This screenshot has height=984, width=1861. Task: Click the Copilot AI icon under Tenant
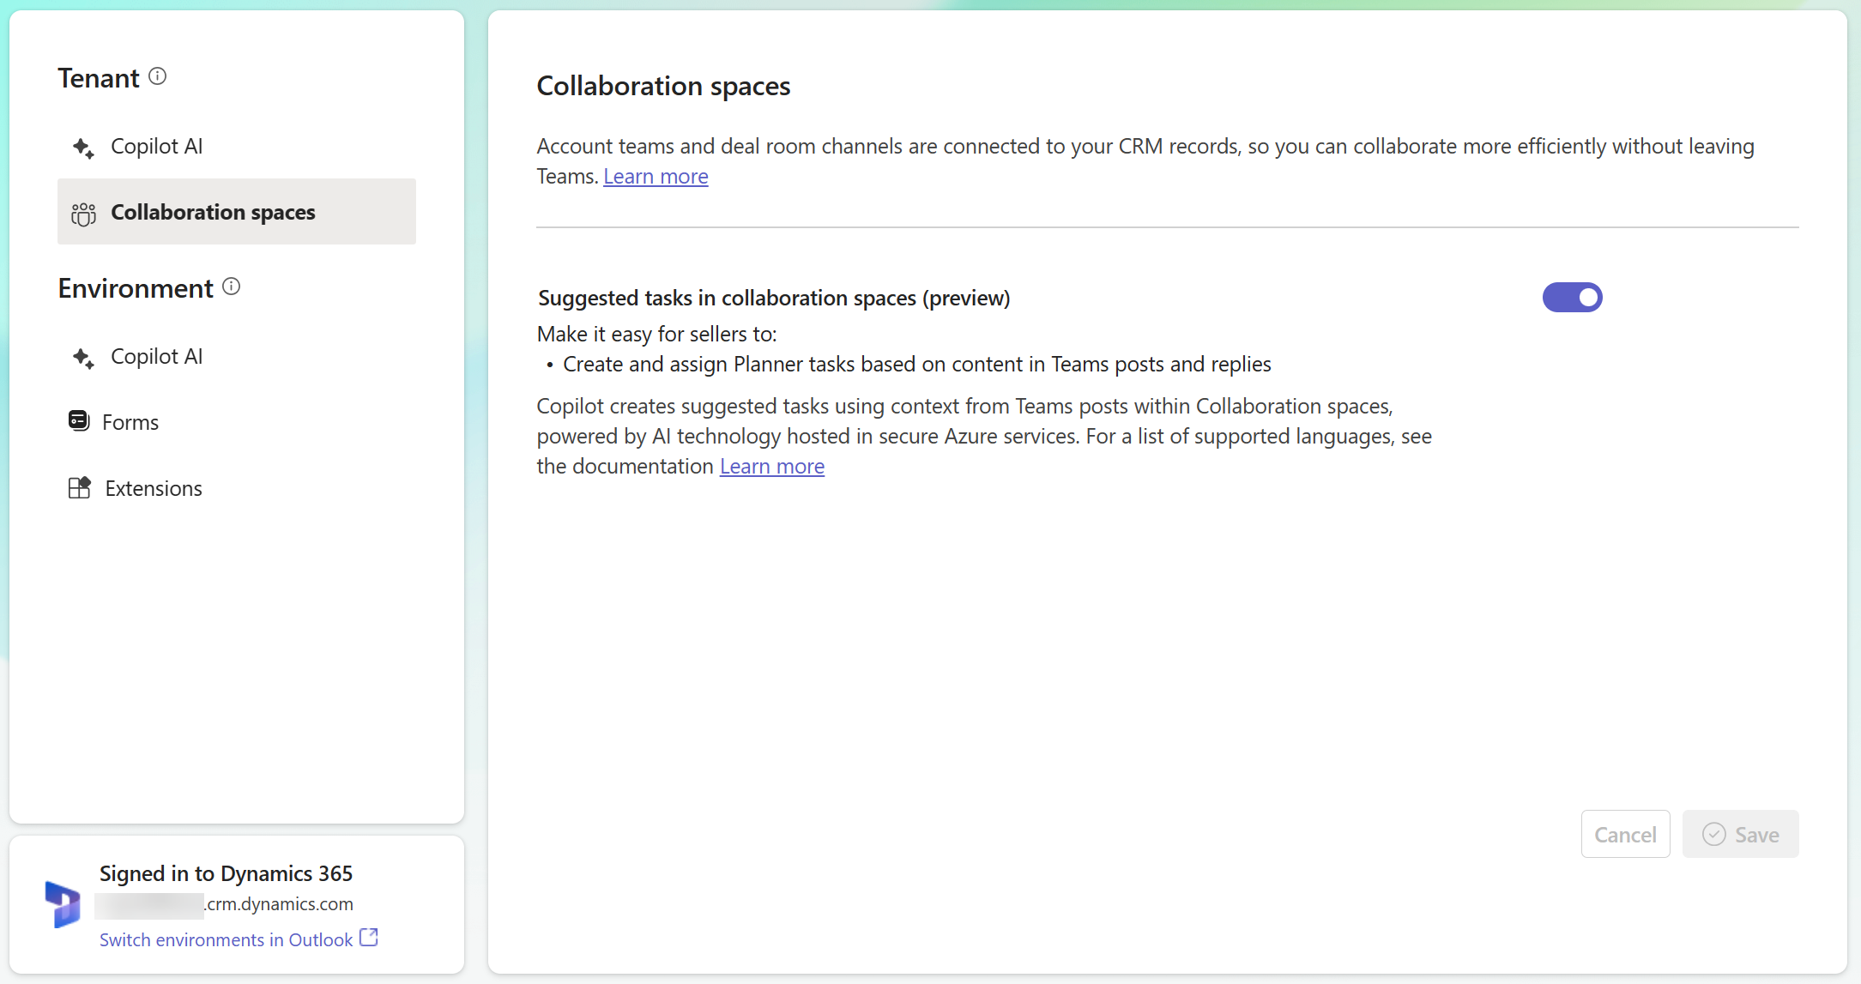pyautogui.click(x=82, y=145)
